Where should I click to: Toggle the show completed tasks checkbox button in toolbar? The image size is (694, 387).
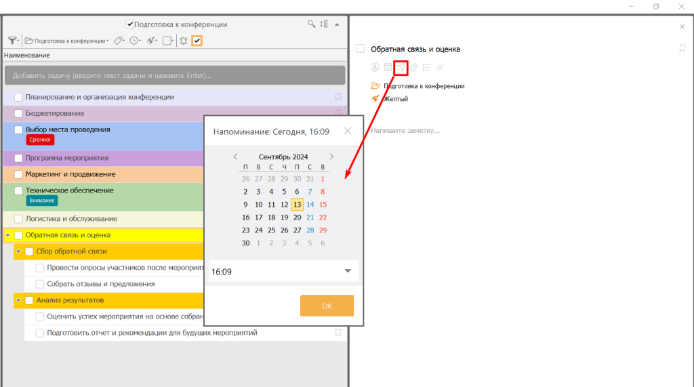click(197, 41)
